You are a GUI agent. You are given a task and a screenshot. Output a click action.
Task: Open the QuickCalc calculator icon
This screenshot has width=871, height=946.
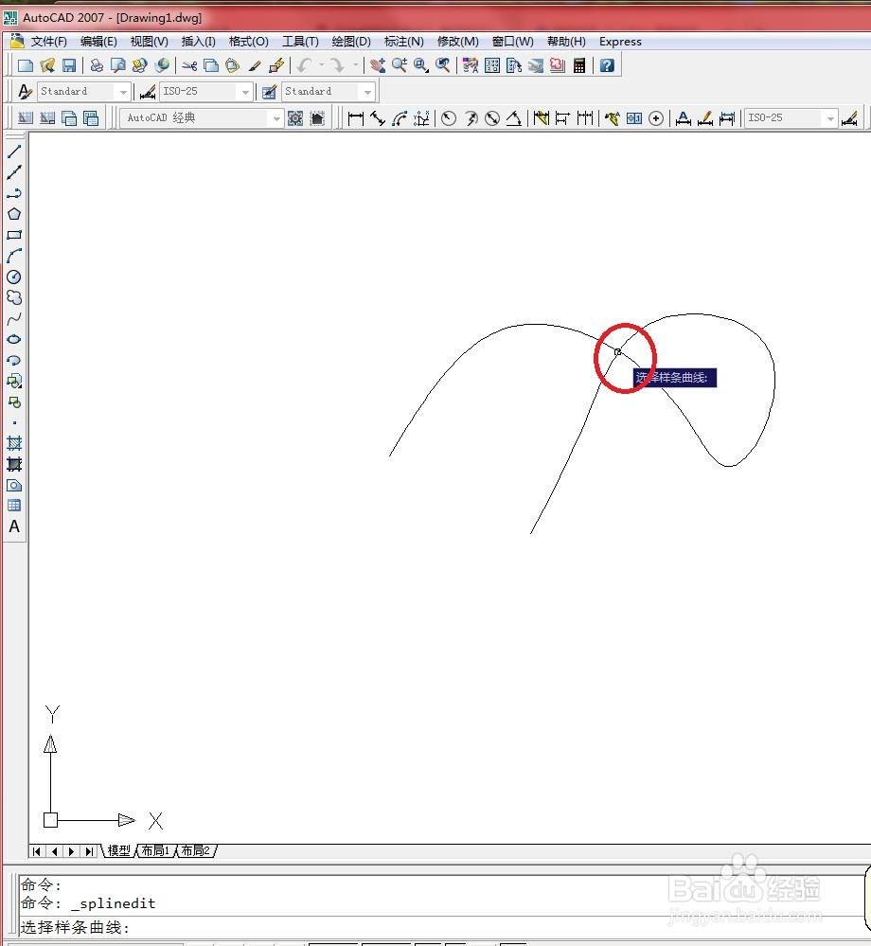(x=579, y=65)
